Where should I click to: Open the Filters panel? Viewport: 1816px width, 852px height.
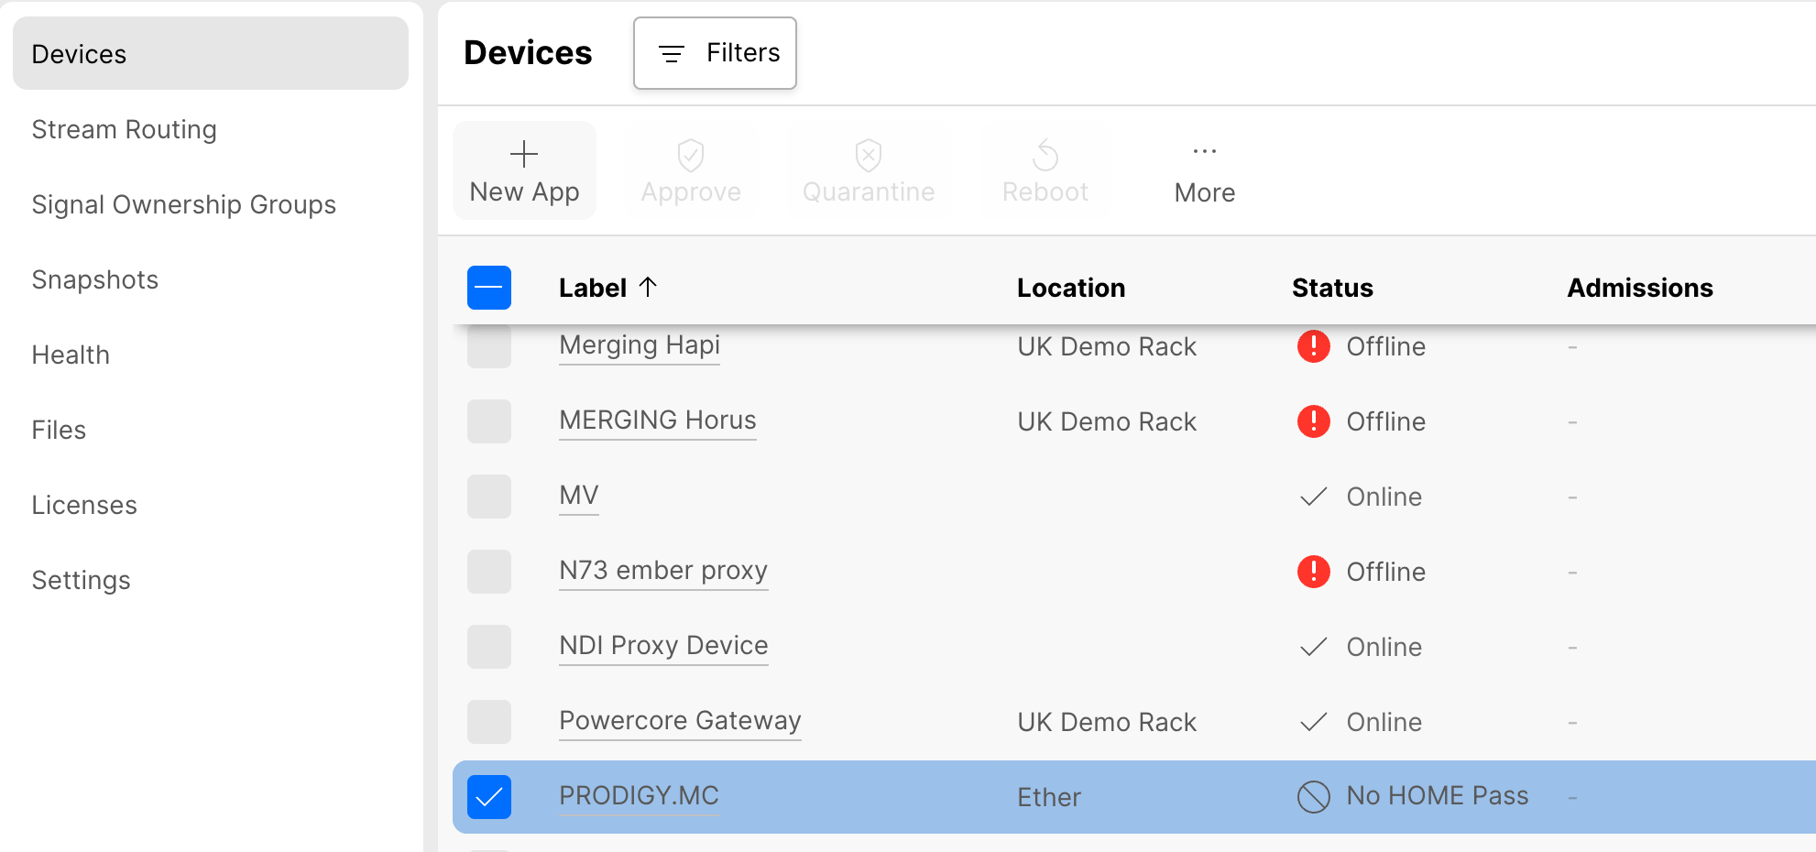tap(715, 53)
